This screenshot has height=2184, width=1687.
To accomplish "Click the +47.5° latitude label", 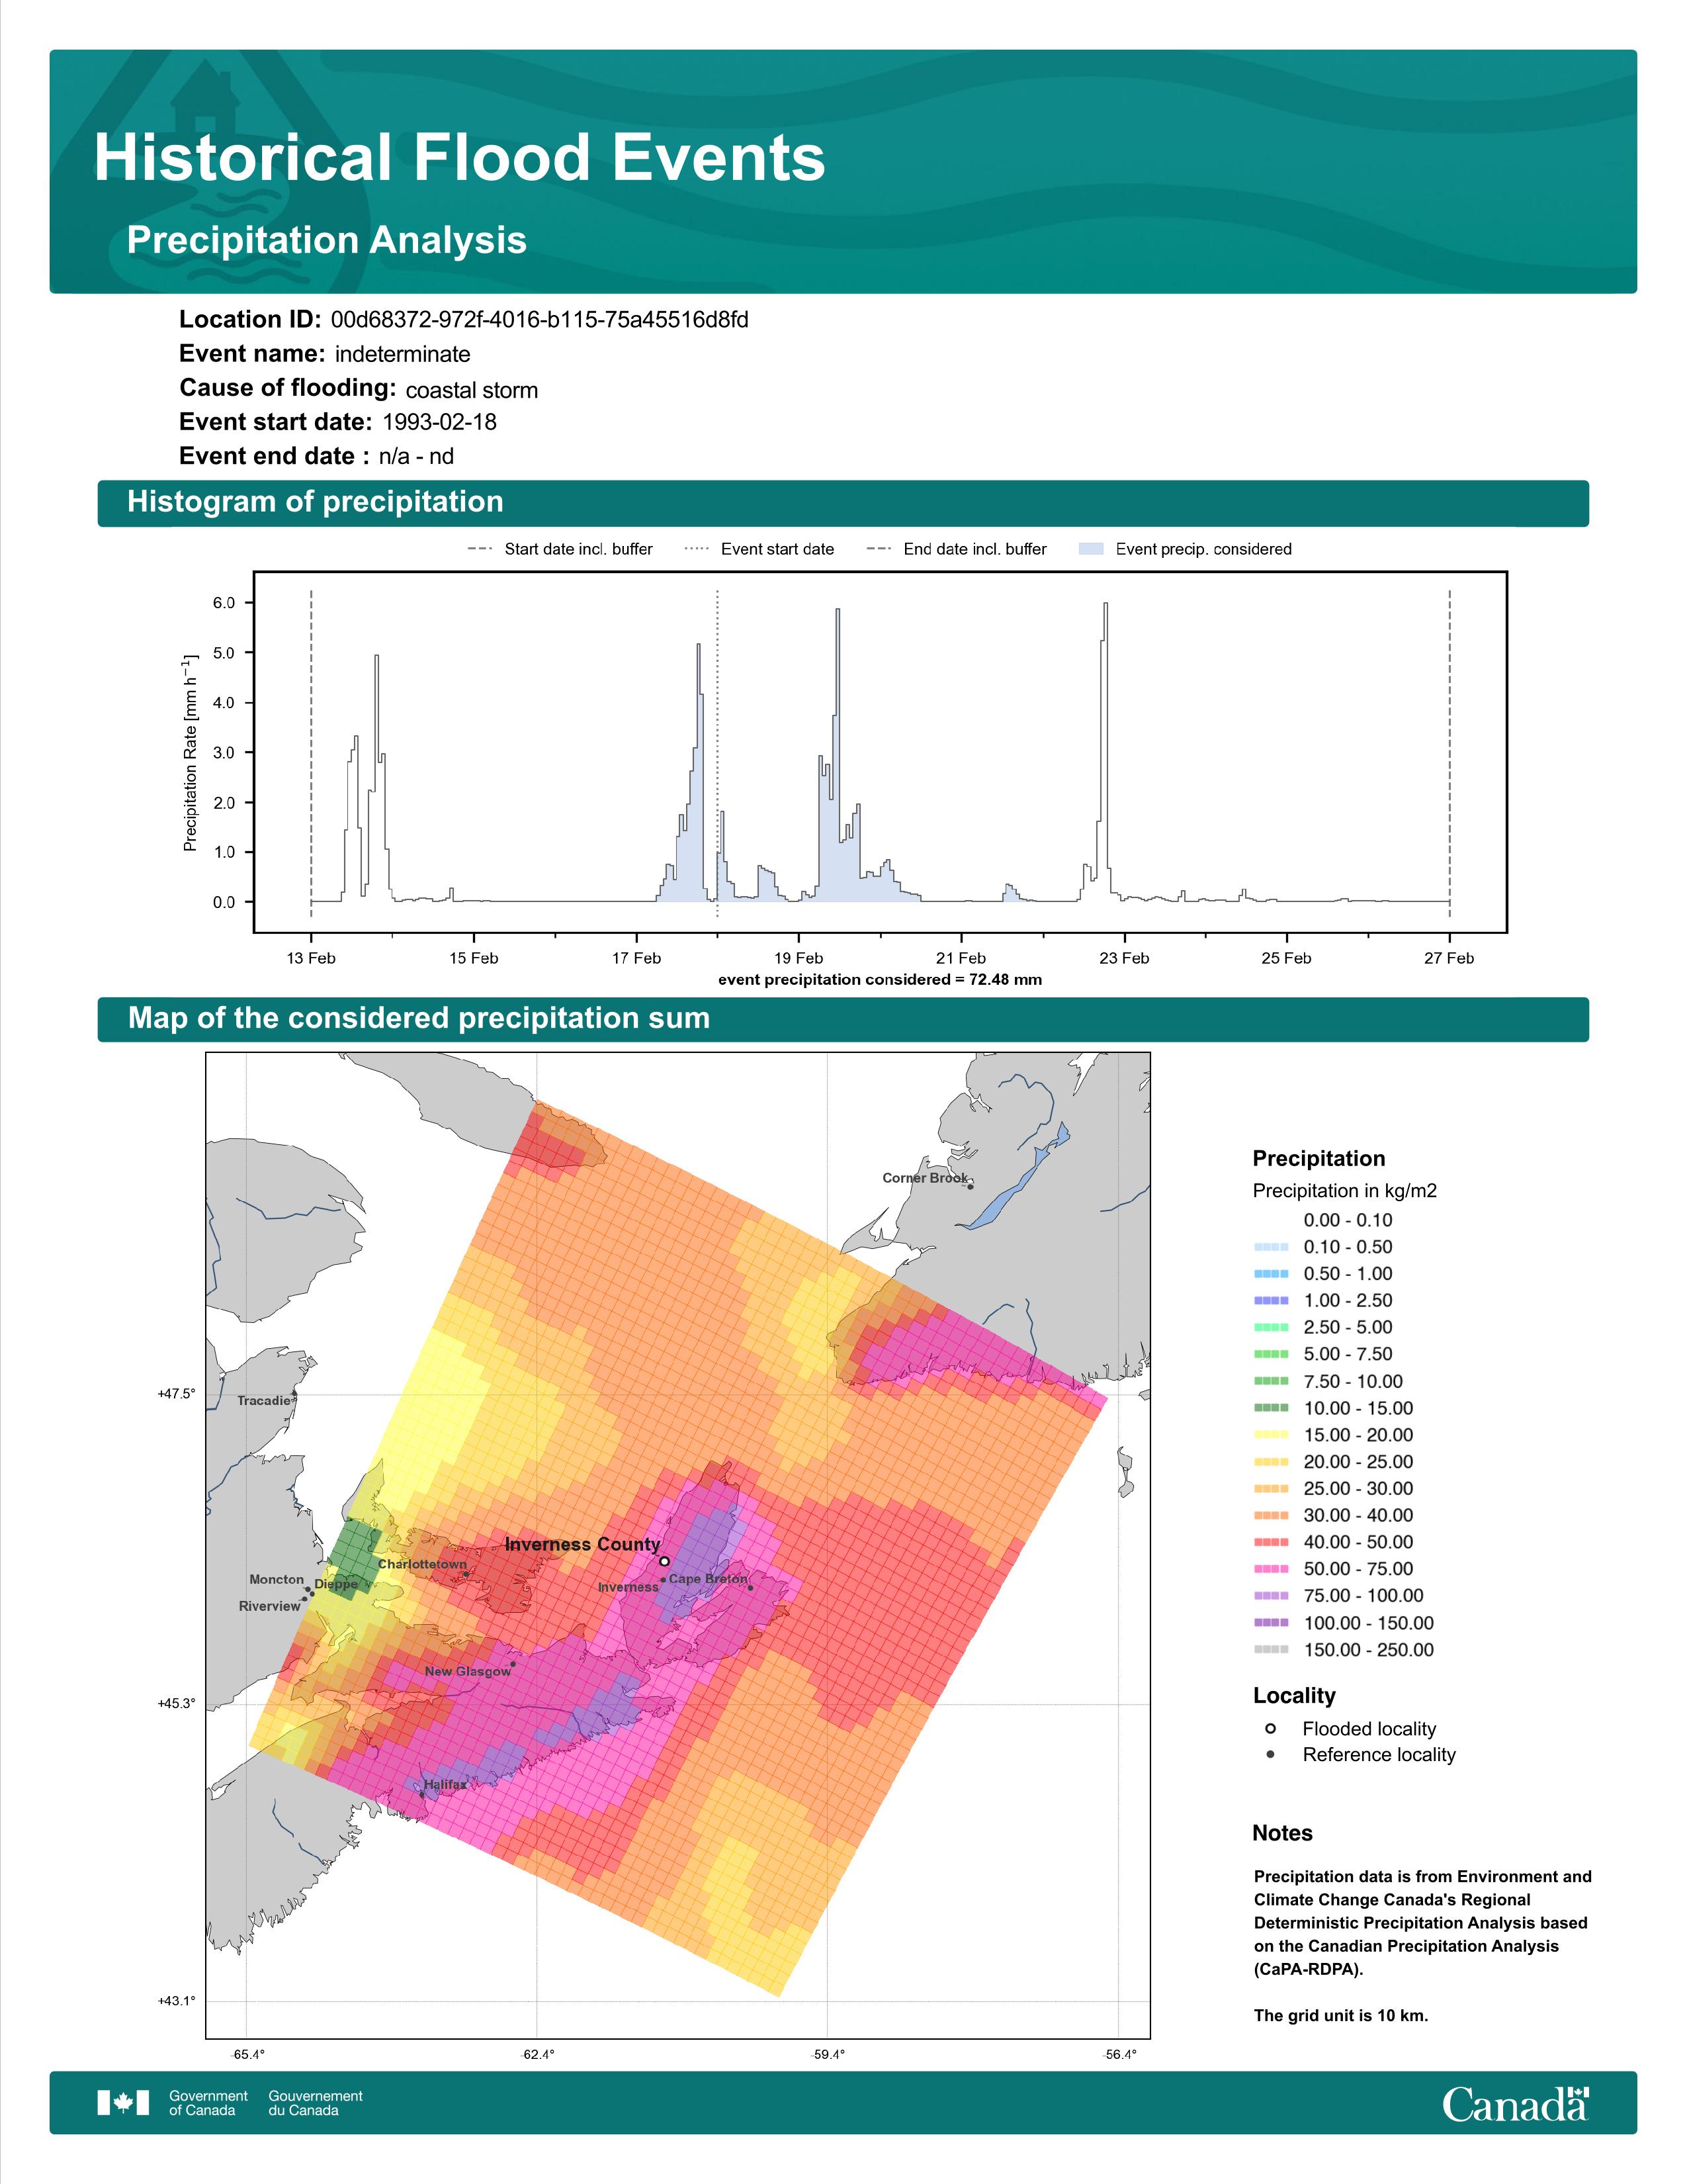I will (177, 1394).
